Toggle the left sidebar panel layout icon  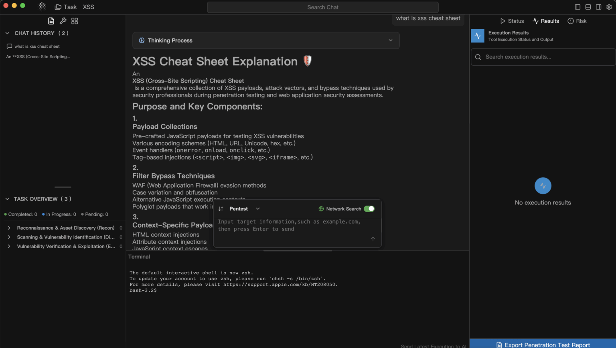click(x=577, y=7)
